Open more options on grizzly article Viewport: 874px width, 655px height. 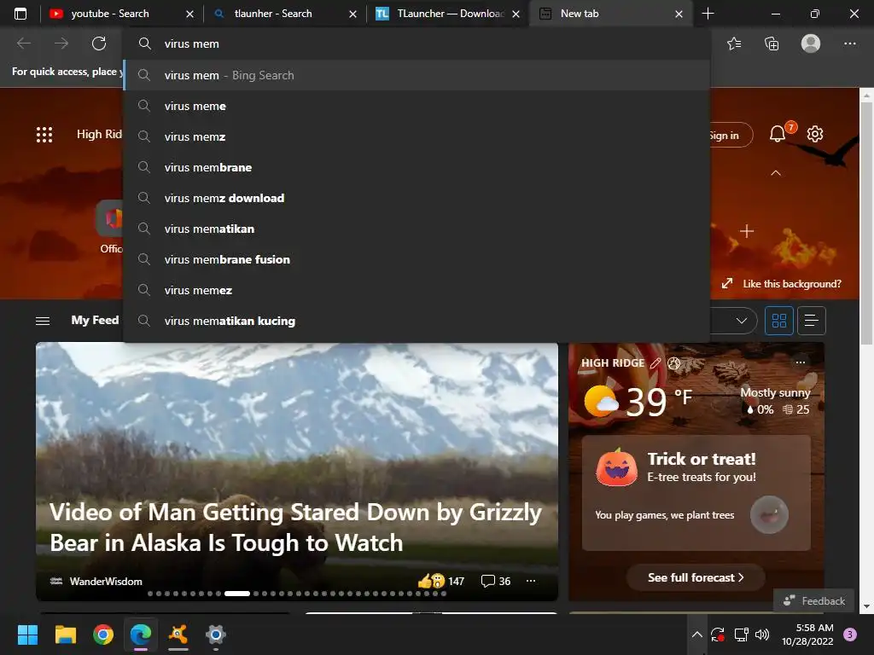pos(531,581)
